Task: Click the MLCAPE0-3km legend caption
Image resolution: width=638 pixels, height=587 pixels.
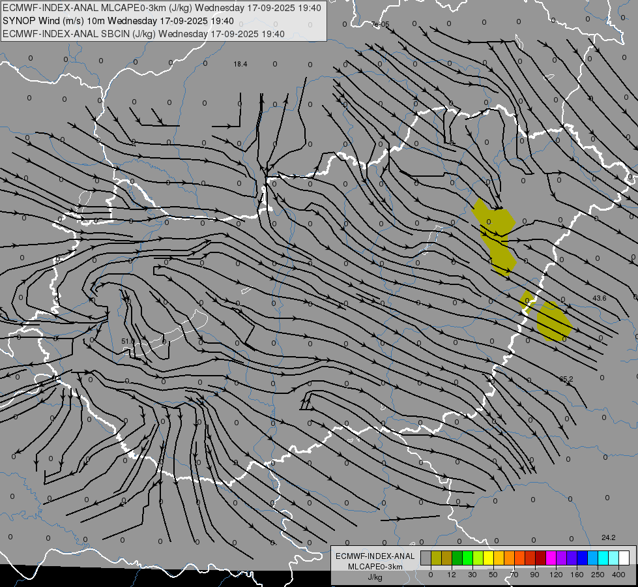Action: tap(375, 567)
